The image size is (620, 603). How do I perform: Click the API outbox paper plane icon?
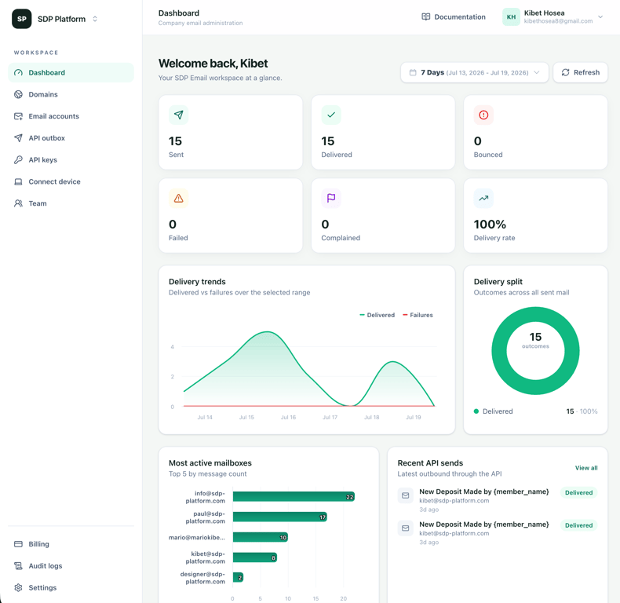coord(18,138)
